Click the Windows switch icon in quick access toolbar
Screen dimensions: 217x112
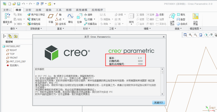(x=42, y=4)
